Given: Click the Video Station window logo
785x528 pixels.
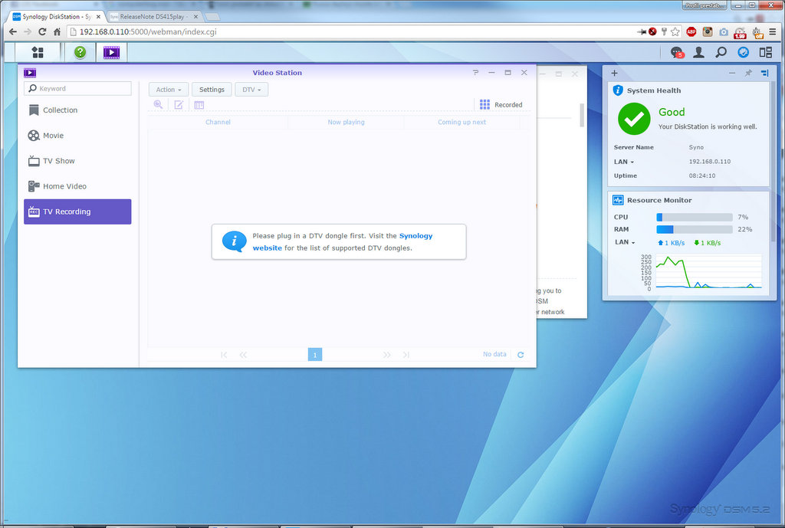Looking at the screenshot, I should 30,73.
